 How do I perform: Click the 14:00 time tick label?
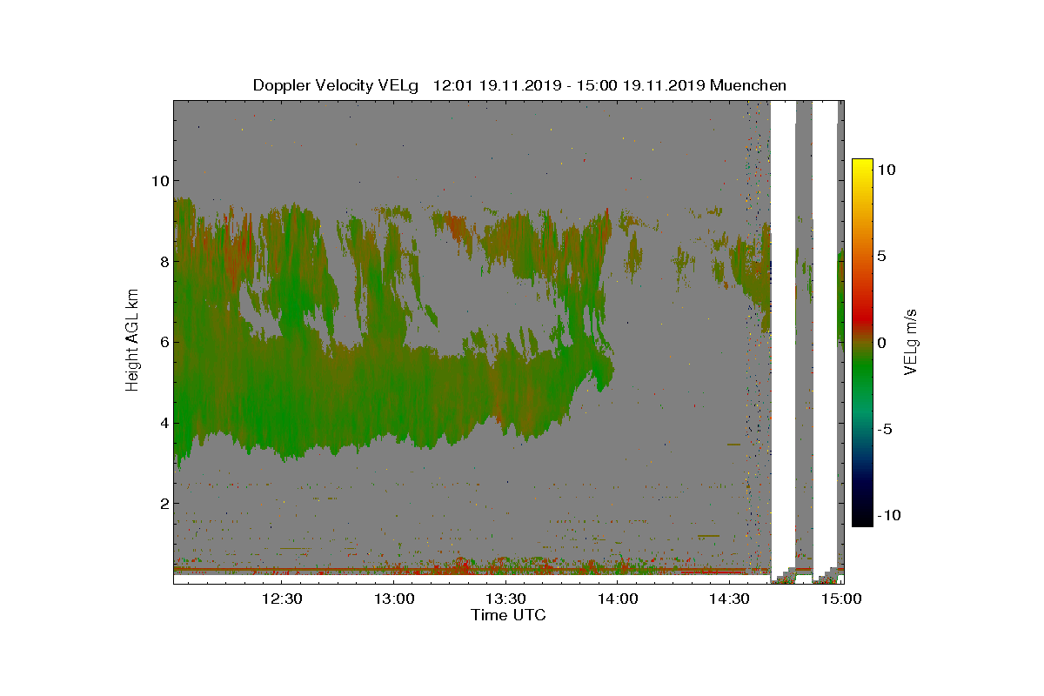[618, 599]
